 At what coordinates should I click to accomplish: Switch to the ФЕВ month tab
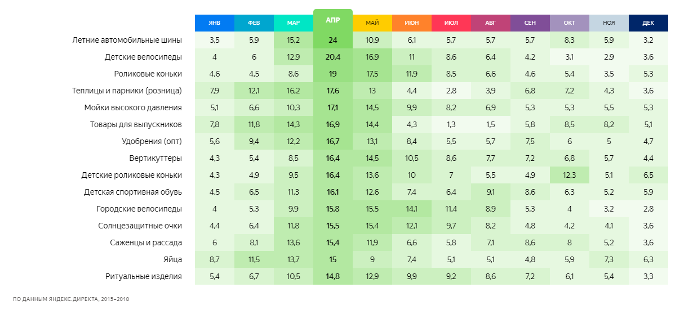[x=254, y=23]
